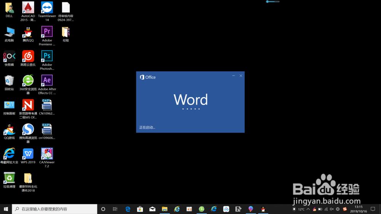Viewport: 381px width, 214px height.
Task: Click the battery status tray icon
Action: (x=320, y=209)
